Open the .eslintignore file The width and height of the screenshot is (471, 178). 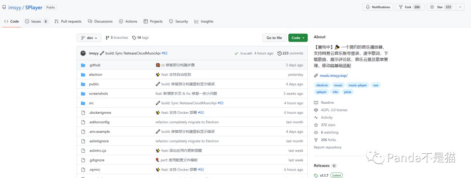point(99,141)
